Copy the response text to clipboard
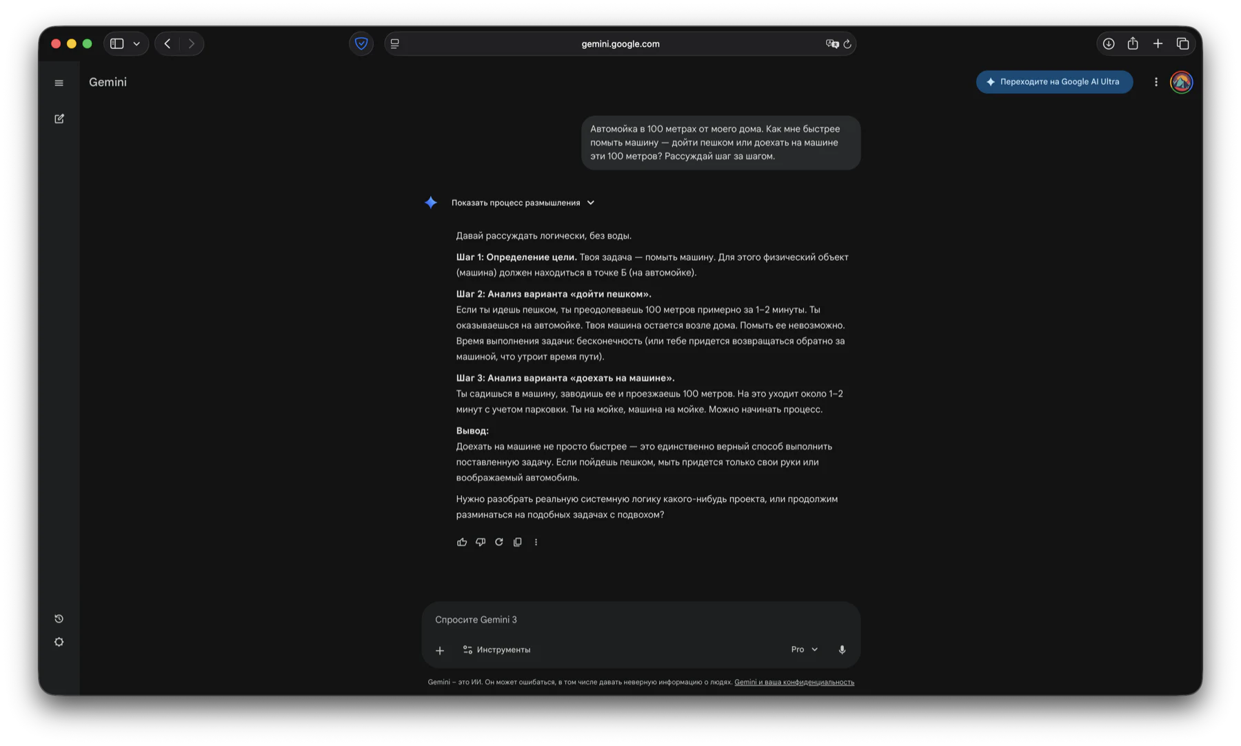The image size is (1241, 746). pyautogui.click(x=518, y=542)
